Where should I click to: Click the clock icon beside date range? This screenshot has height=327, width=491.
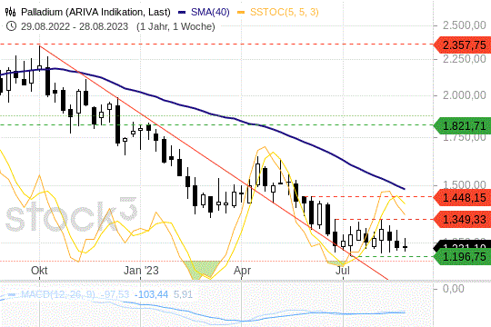[x=11, y=26]
